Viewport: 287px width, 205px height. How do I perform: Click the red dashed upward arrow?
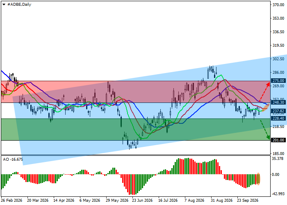point(264,92)
